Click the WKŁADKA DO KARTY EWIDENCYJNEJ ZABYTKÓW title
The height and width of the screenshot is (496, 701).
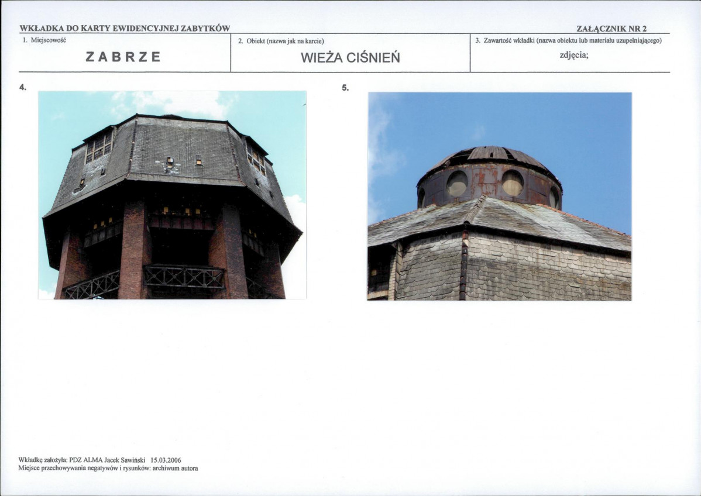[124, 28]
